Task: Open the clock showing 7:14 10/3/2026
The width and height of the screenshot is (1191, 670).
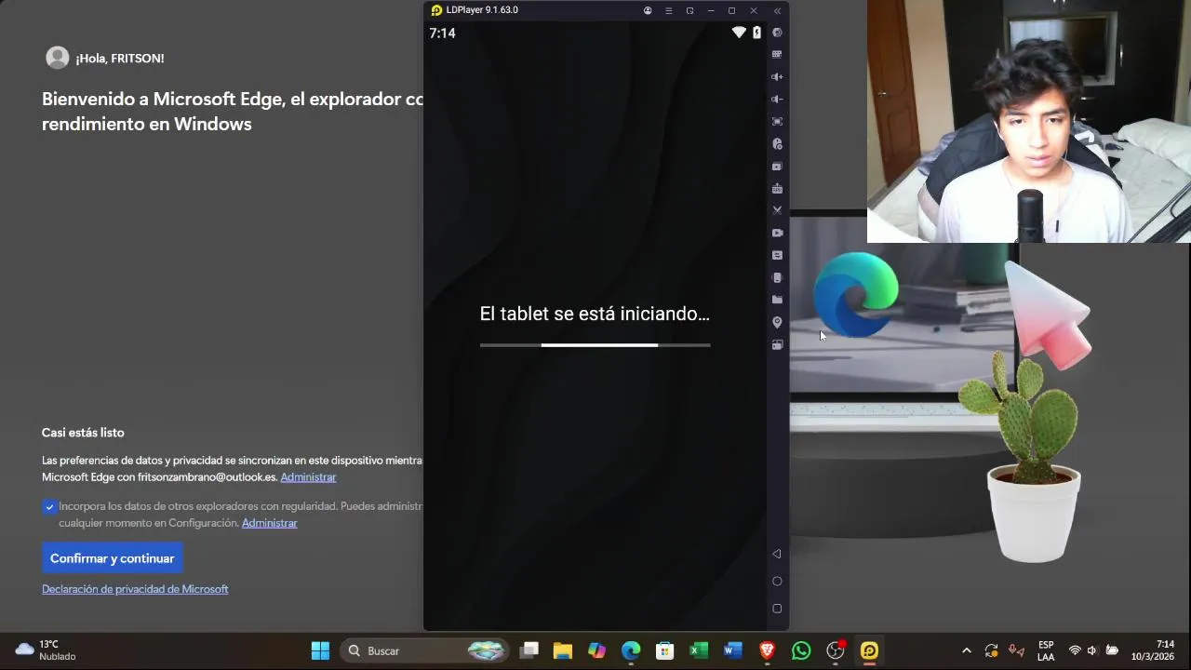Action: coord(1152,650)
